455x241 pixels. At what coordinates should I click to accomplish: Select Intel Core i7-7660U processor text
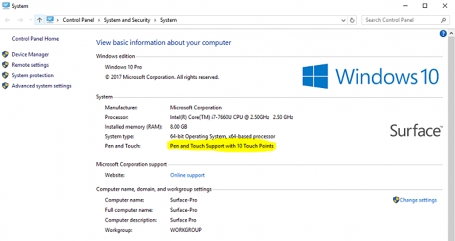coord(232,117)
